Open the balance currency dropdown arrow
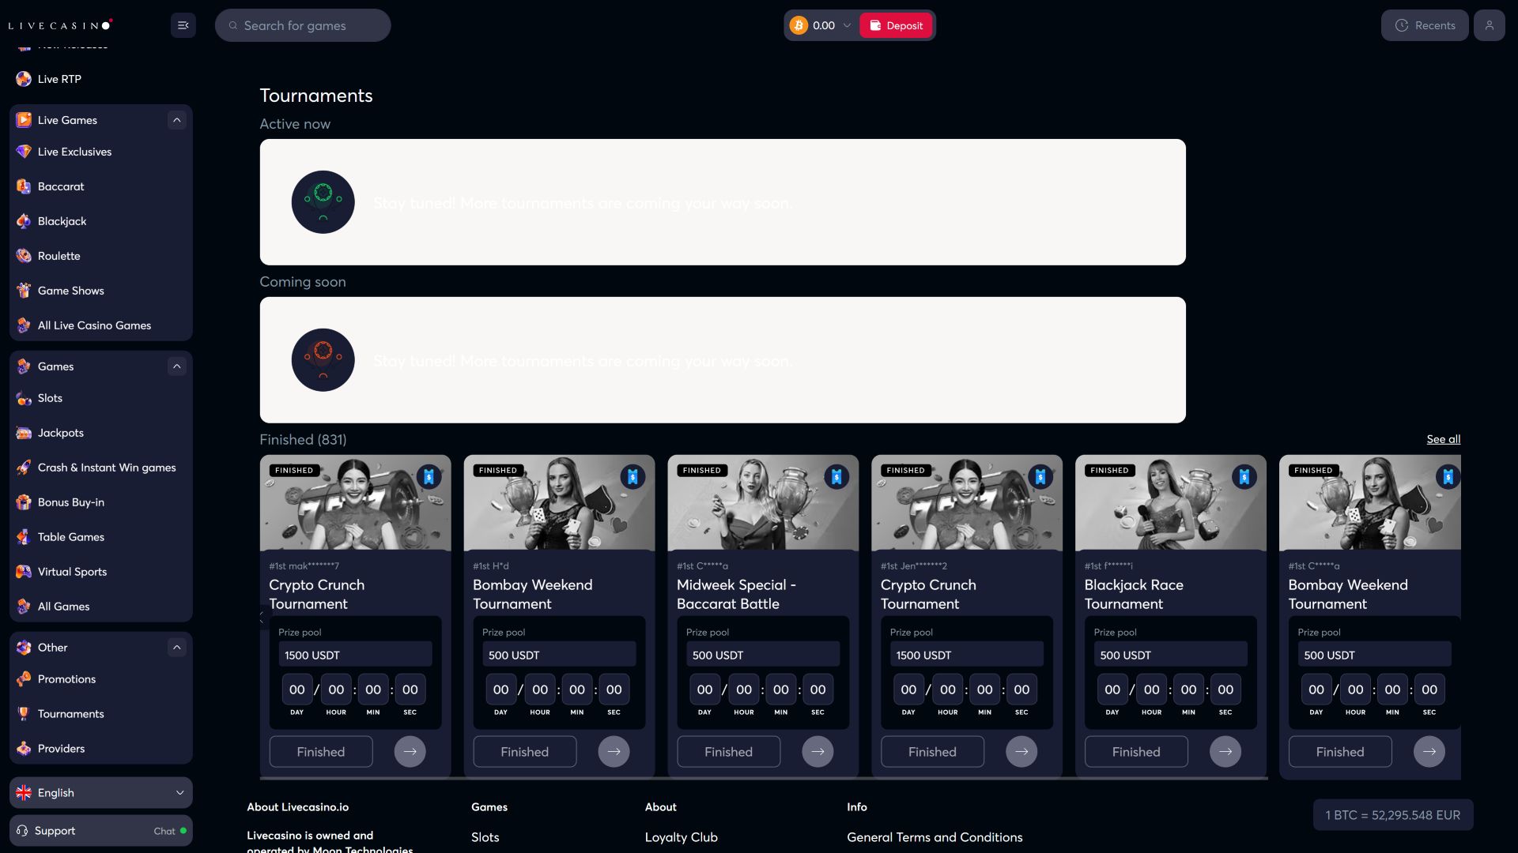The image size is (1518, 853). pyautogui.click(x=847, y=25)
